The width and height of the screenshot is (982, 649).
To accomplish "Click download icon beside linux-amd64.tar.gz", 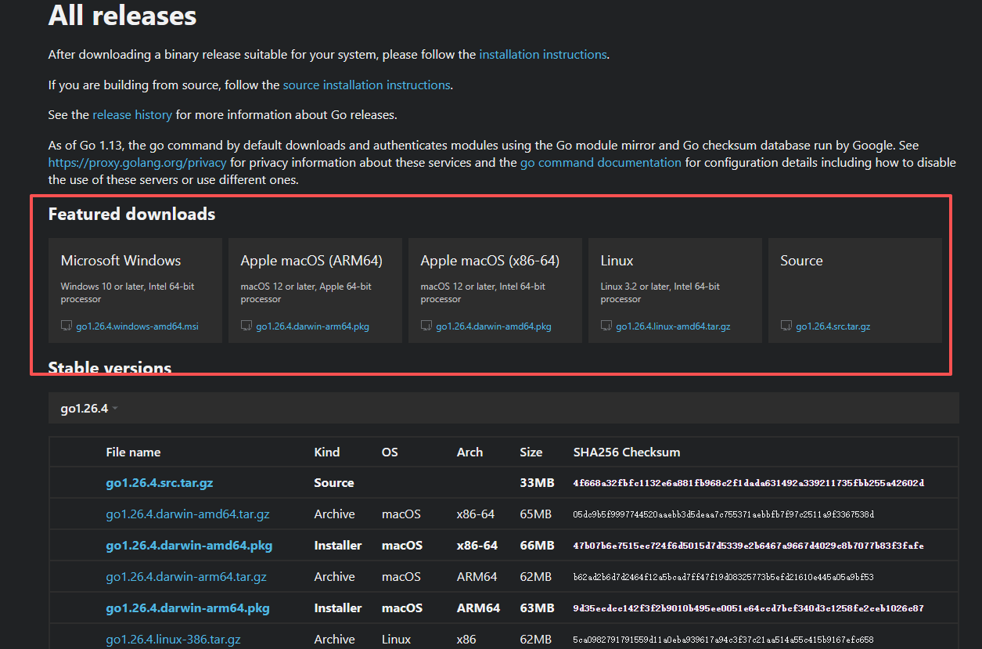I will tap(606, 326).
